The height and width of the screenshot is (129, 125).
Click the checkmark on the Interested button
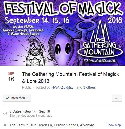[x=8, y=98]
